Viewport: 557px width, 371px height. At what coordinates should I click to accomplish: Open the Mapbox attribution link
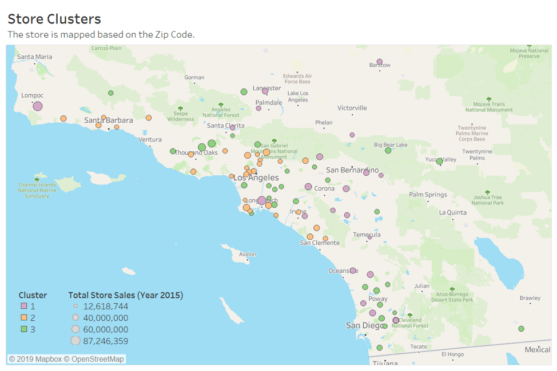point(35,359)
